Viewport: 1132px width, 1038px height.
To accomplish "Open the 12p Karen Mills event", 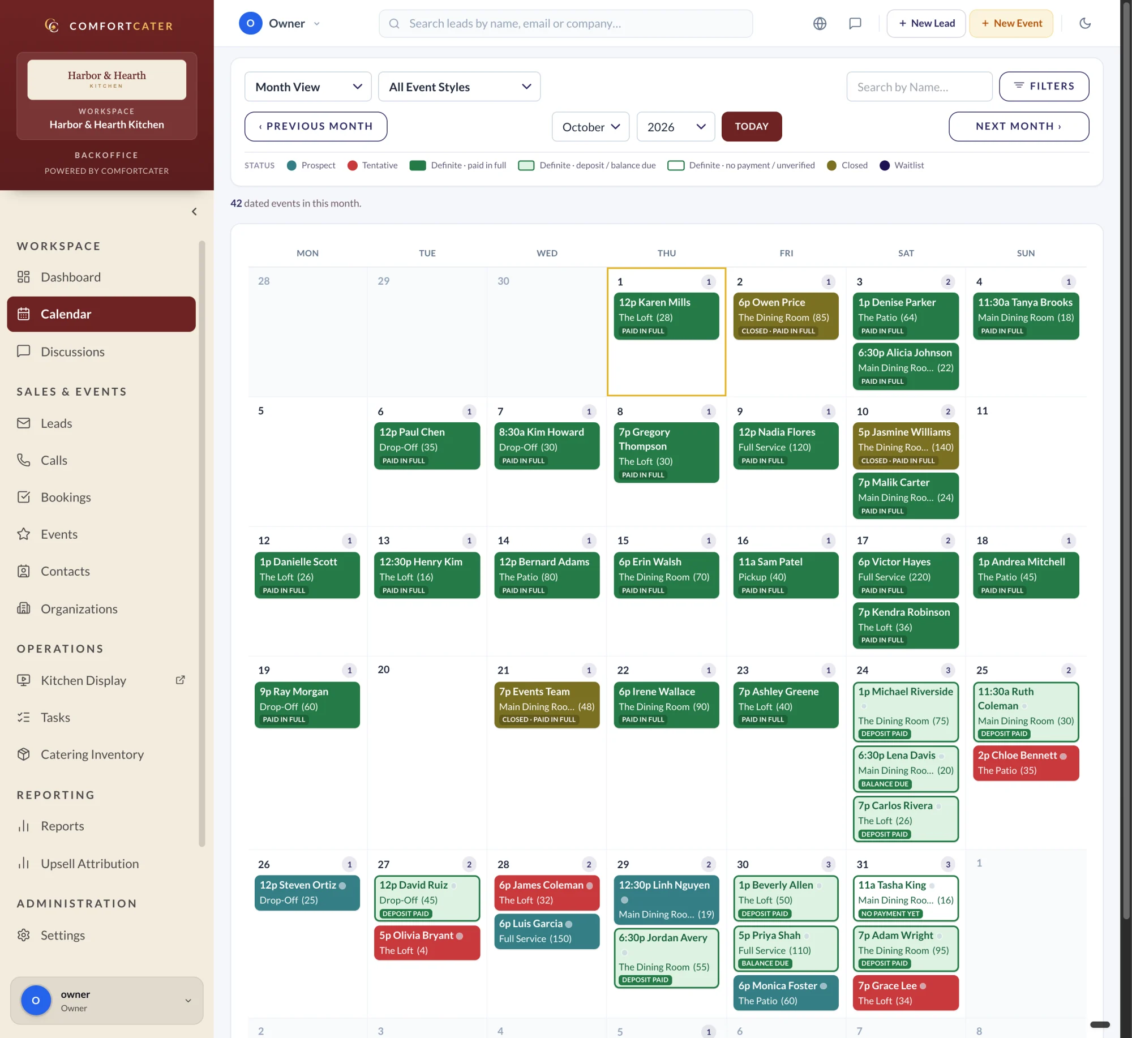I will (666, 316).
